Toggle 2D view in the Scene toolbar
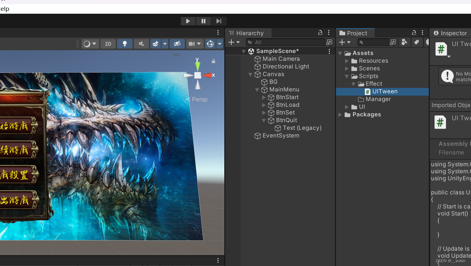Screen dimensions: 471x266 pos(108,44)
